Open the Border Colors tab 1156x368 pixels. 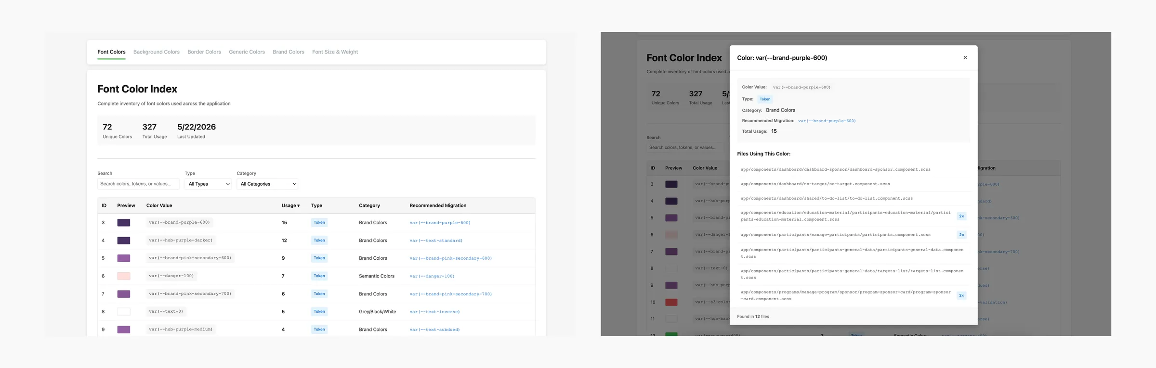204,52
